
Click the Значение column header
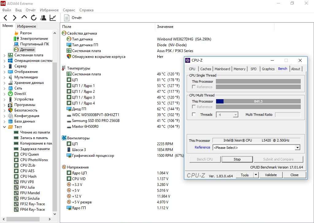coord(165,27)
